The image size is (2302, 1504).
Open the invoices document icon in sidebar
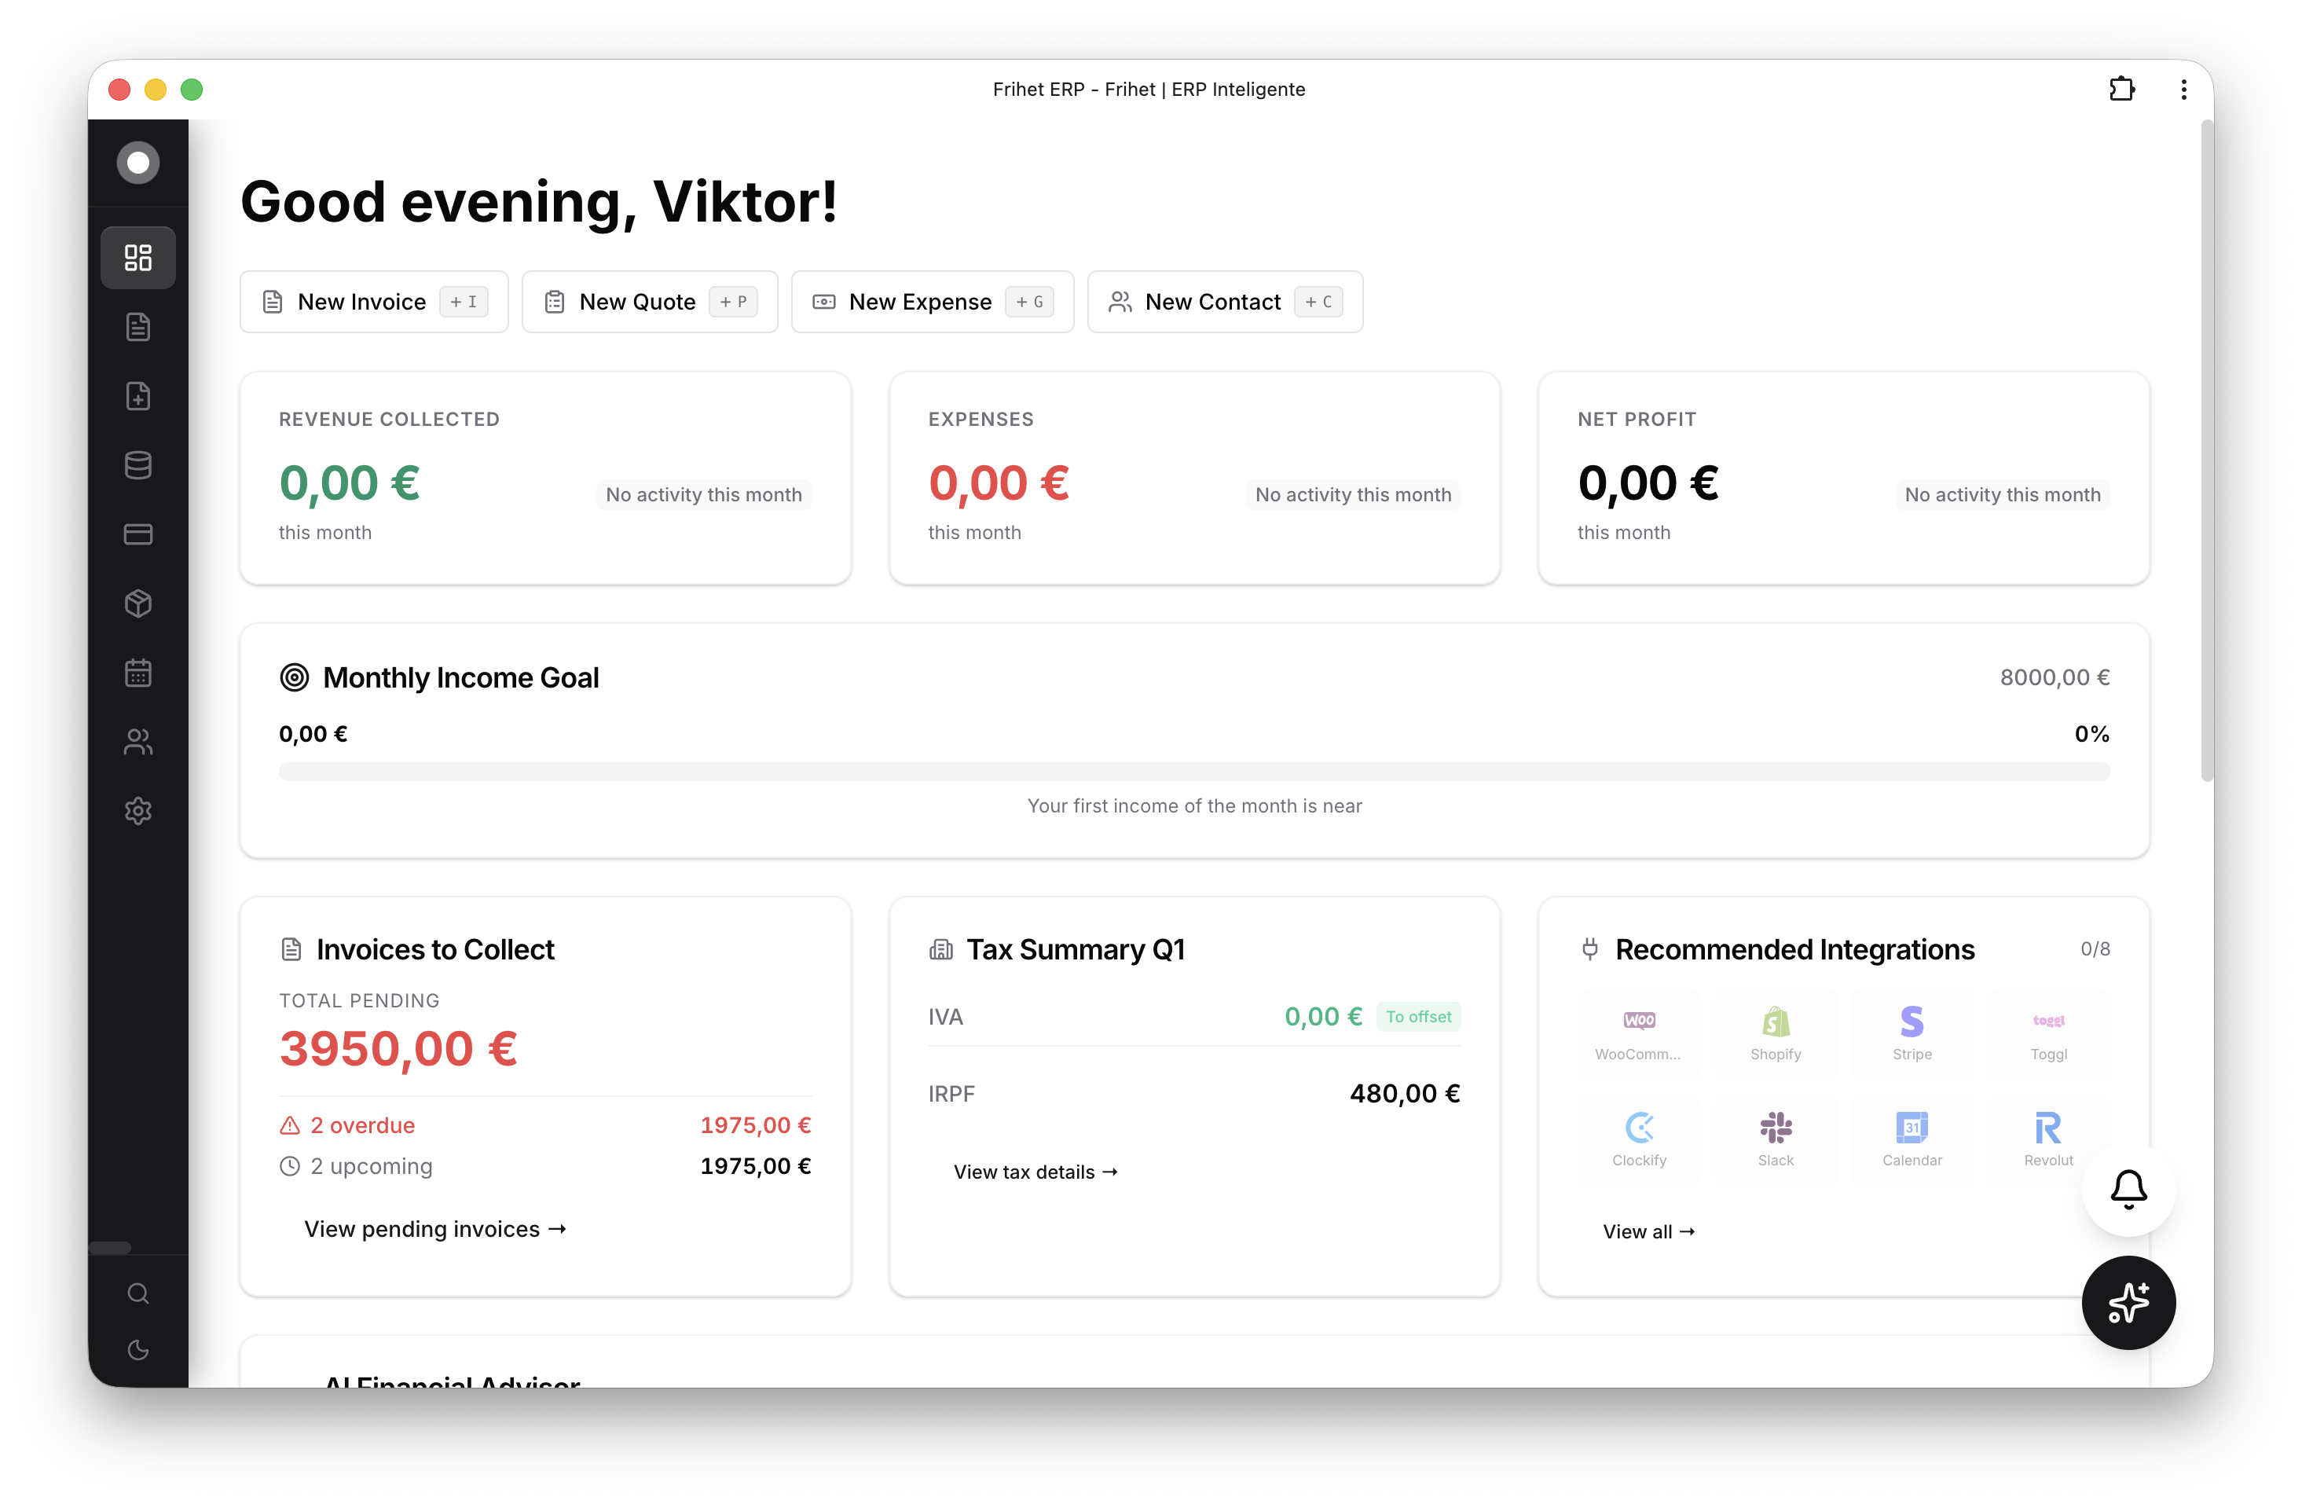138,327
